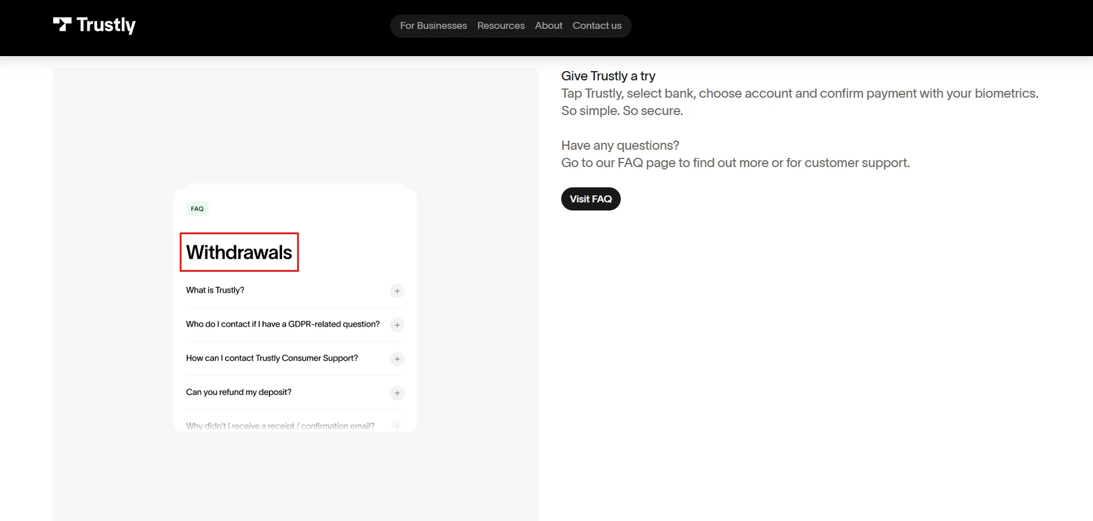Open the For Businesses menu
The image size is (1093, 521).
(434, 26)
